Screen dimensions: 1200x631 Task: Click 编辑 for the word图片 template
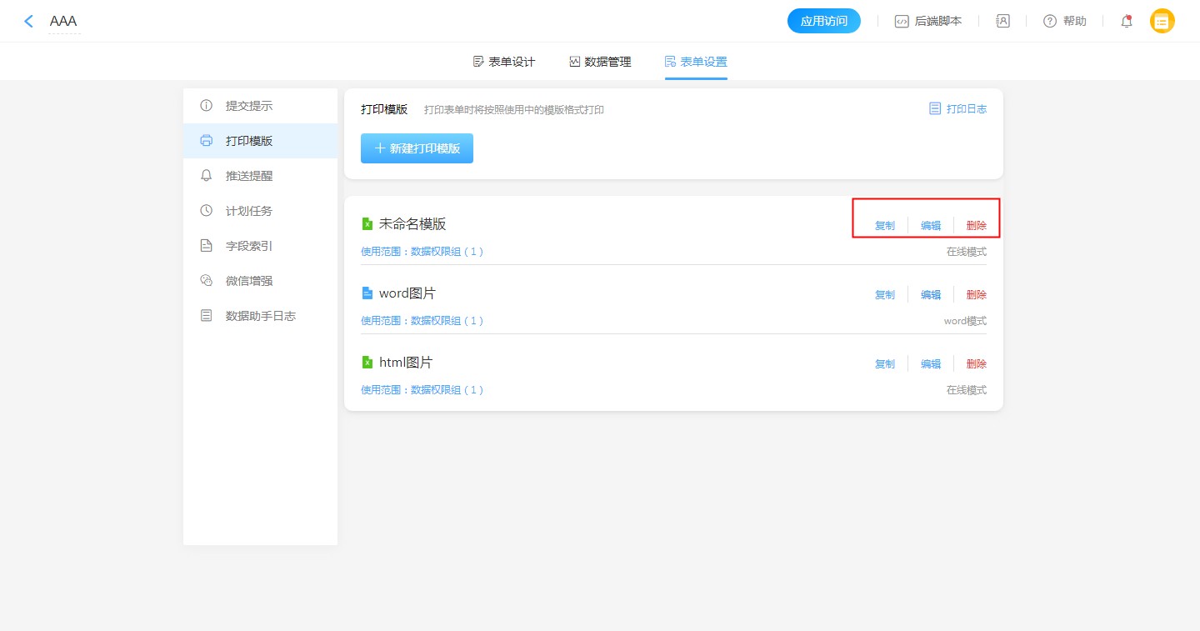tap(931, 295)
